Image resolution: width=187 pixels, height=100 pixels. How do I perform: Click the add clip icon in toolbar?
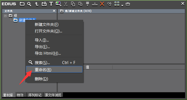44,4
